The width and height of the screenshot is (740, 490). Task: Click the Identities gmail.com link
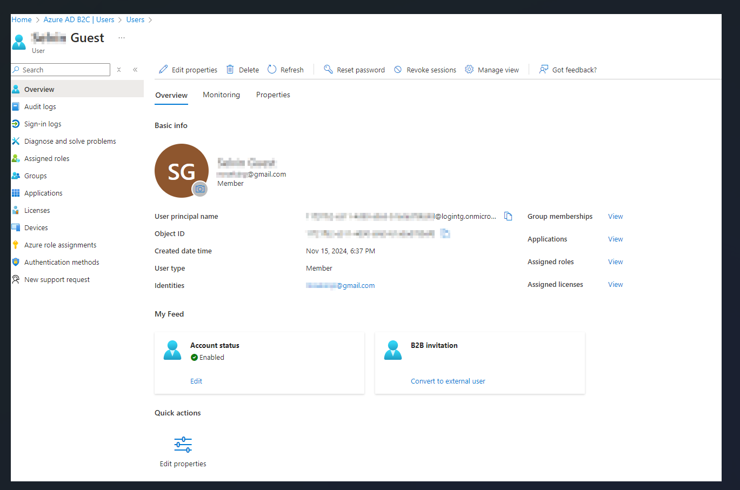pos(340,285)
